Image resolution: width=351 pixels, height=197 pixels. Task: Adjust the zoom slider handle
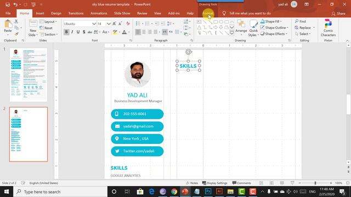click(315, 183)
